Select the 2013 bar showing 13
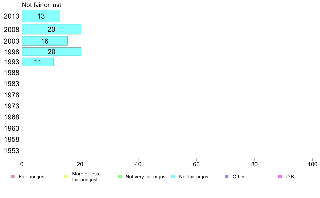 click(x=41, y=16)
